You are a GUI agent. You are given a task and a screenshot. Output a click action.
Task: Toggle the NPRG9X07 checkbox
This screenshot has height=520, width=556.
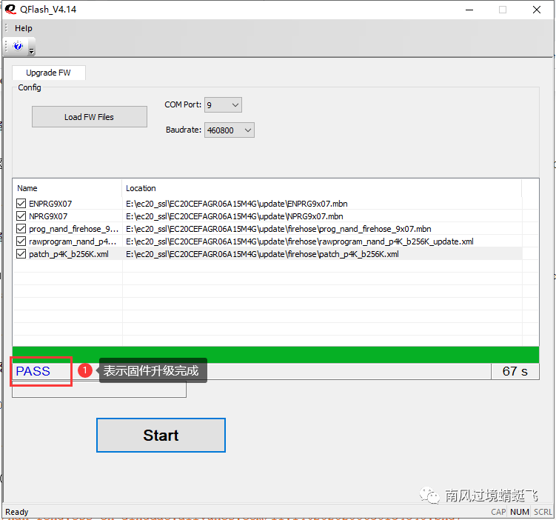point(21,216)
